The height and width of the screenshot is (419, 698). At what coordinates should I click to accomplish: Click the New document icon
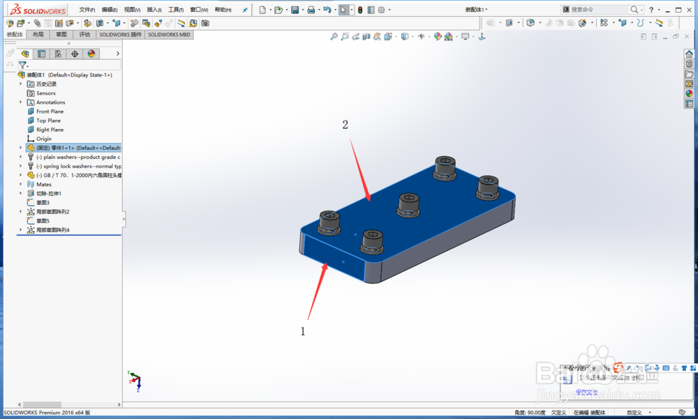click(x=262, y=10)
